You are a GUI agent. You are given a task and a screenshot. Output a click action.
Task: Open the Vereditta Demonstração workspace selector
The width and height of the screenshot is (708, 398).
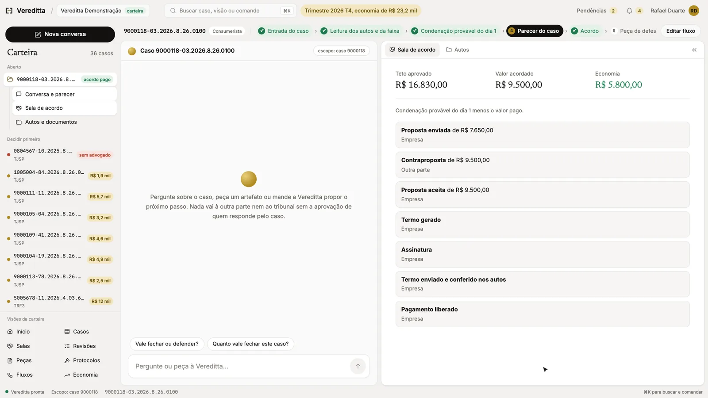pyautogui.click(x=103, y=11)
